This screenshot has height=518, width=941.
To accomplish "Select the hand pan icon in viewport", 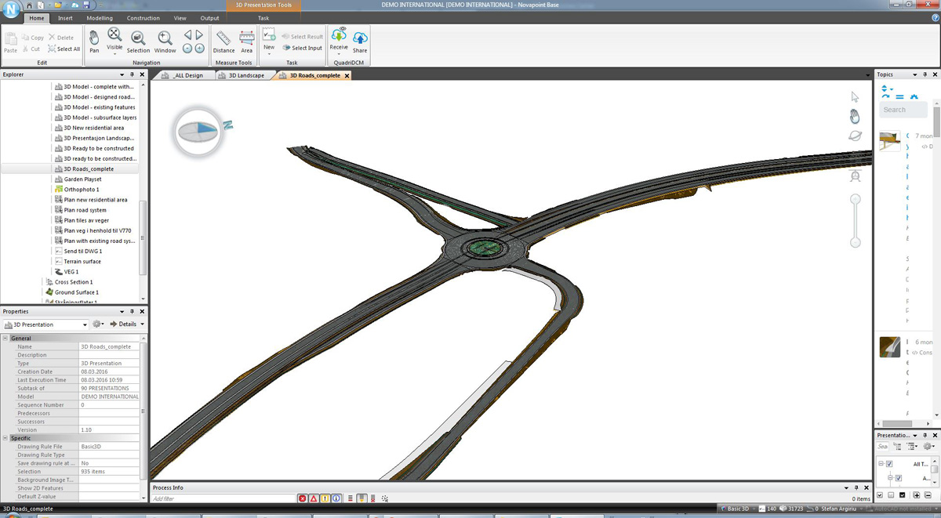I will coord(855,117).
